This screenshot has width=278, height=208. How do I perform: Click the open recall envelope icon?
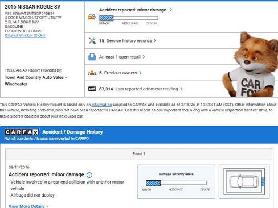tap(92, 57)
